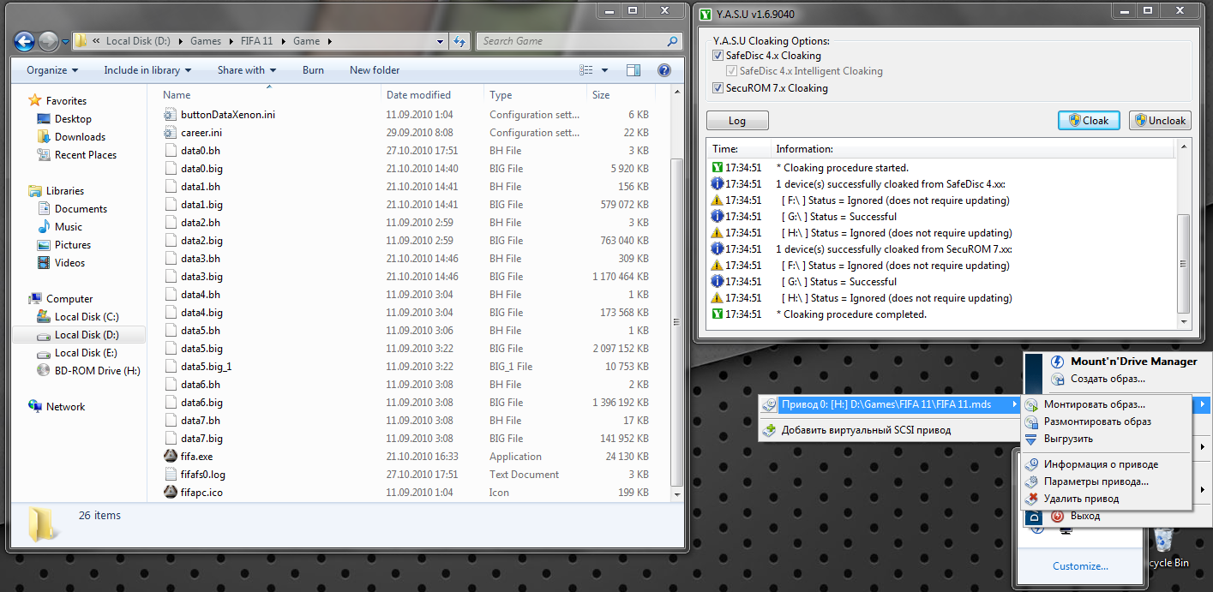
Task: Open the Explorer recent pages dropdown arrow
Action: coord(64,41)
